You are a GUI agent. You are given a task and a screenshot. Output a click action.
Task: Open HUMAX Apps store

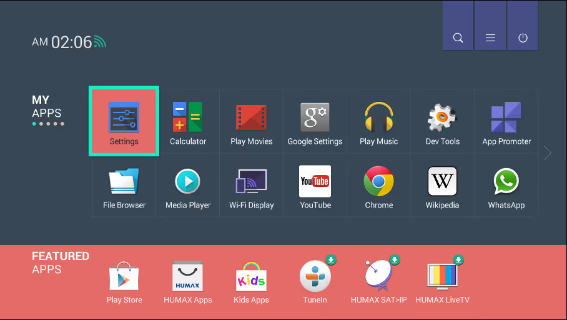point(188,282)
